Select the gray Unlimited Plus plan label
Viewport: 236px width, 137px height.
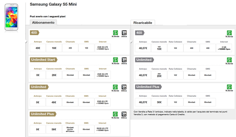pos(148,87)
